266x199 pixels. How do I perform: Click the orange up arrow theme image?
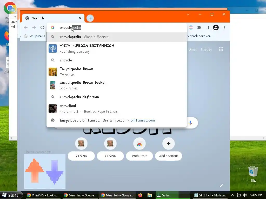click(x=35, y=170)
